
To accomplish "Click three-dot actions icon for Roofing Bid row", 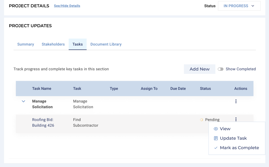I will [x=236, y=119].
